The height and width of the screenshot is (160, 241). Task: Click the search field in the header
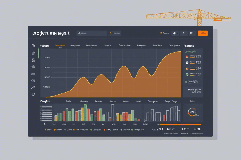pyautogui.click(x=92, y=33)
